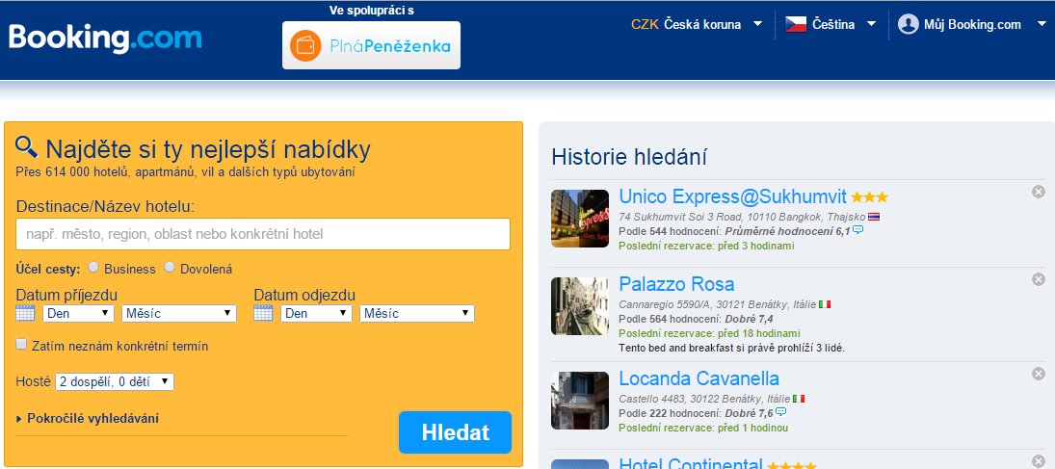The image size is (1055, 469).
Task: Remove Palazzo Rosa from search history
Action: pyautogui.click(x=1039, y=279)
